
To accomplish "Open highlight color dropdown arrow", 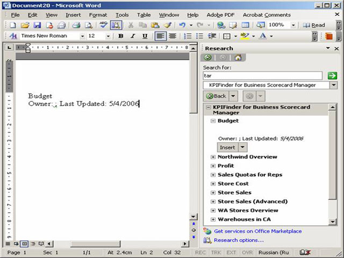I will tap(253, 36).
